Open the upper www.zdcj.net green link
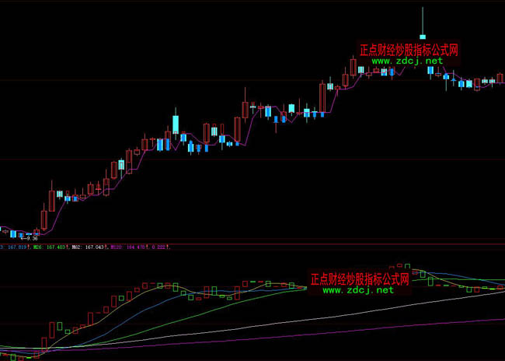505x361 pixels. [x=406, y=61]
